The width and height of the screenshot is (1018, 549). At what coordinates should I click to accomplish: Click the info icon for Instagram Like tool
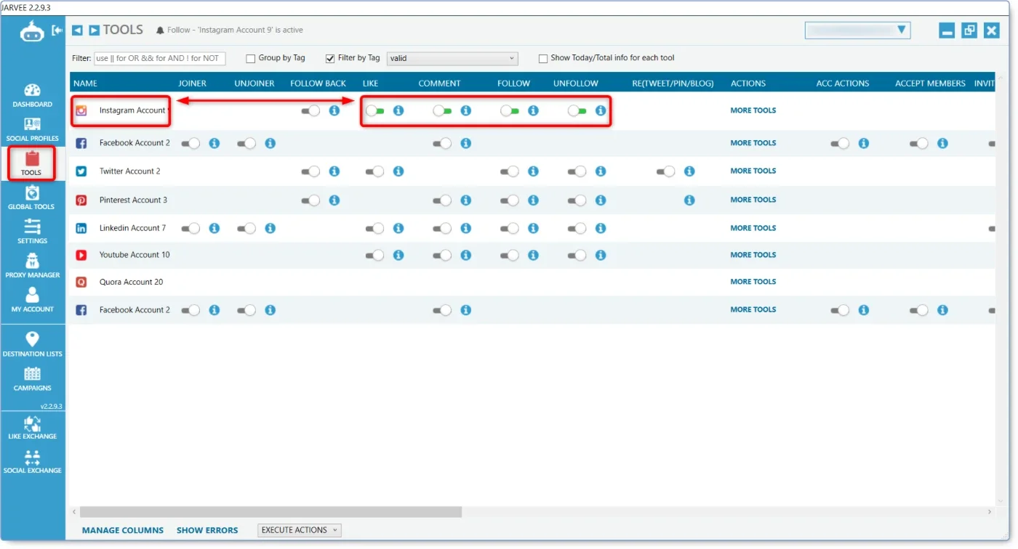tap(398, 111)
